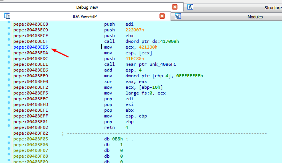Click the IDA View-EIP tab icon
This screenshot has width=282, height=163.
tap(7, 16)
